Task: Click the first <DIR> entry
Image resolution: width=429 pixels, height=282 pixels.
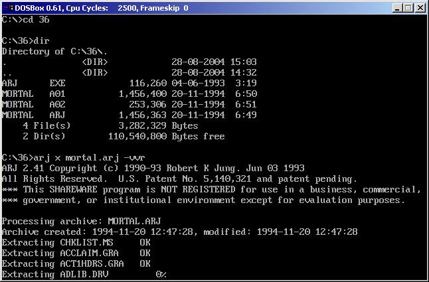Action: click(95, 62)
